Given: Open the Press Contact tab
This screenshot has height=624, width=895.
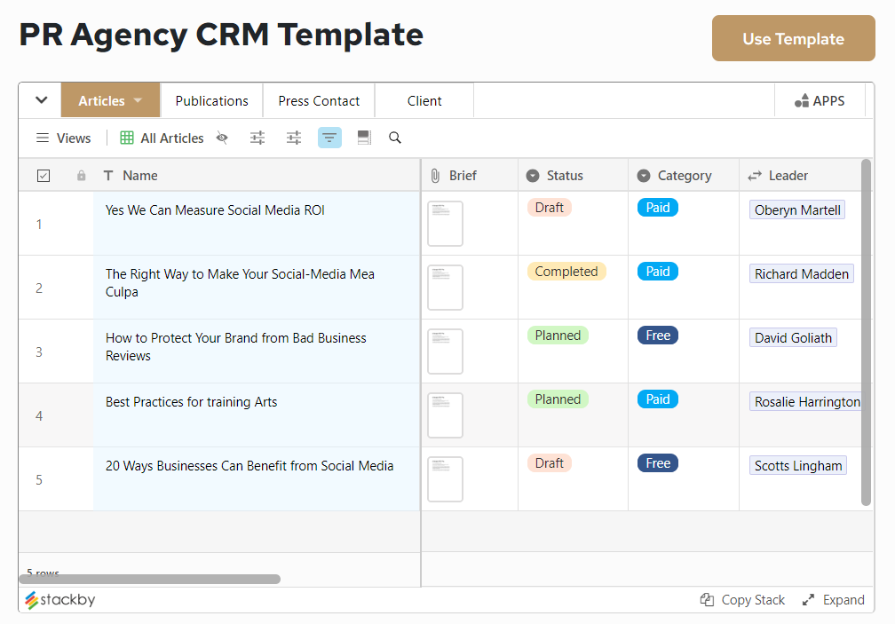Looking at the screenshot, I should click(318, 100).
